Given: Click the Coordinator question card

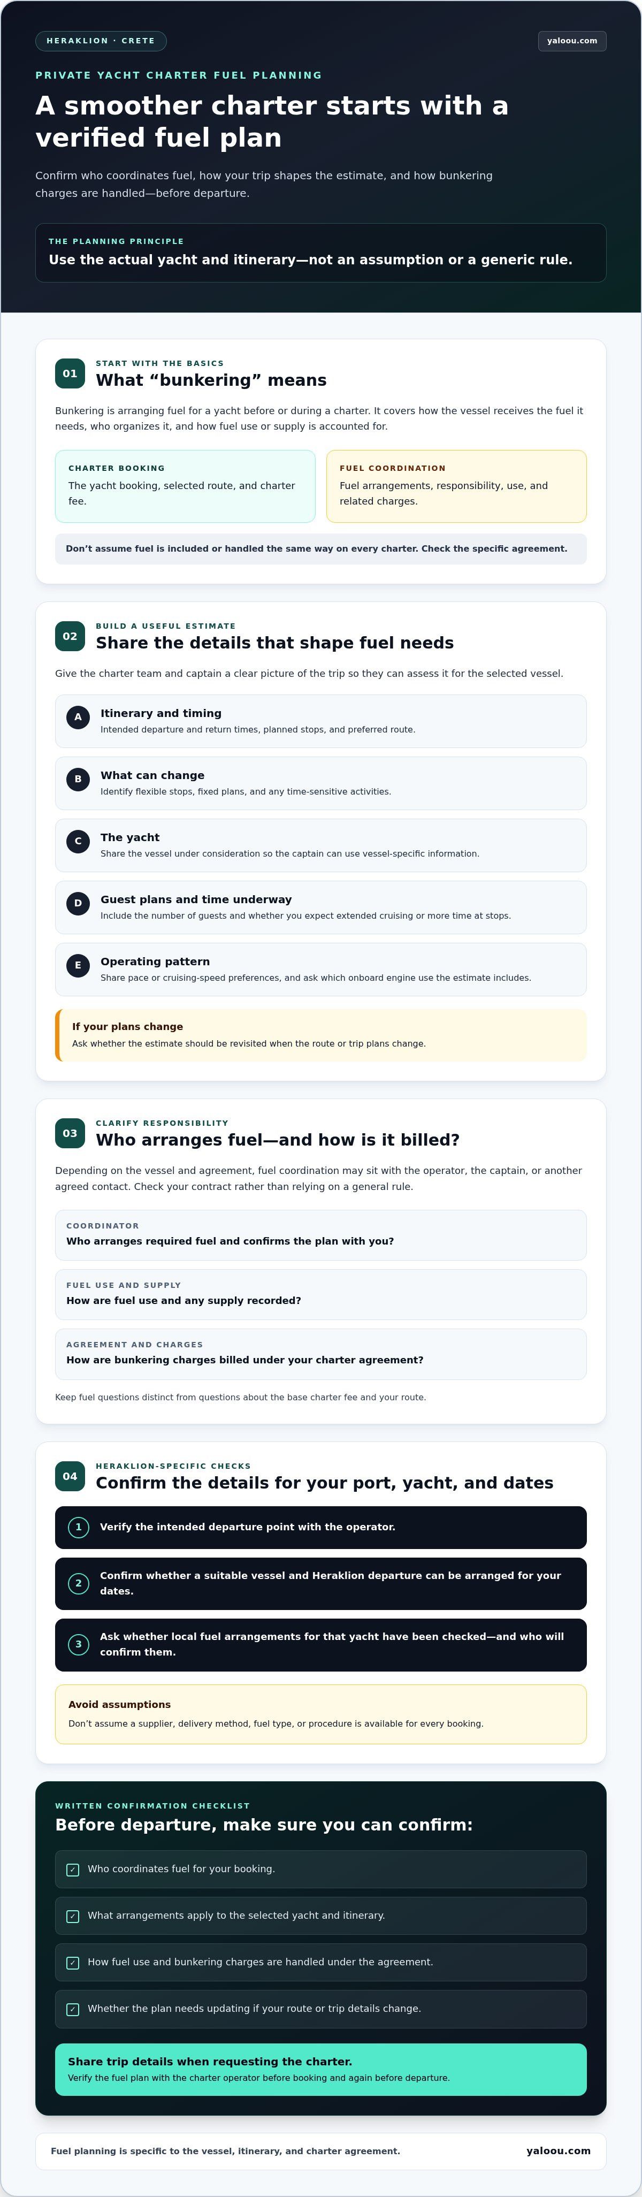Looking at the screenshot, I should coord(320,1235).
